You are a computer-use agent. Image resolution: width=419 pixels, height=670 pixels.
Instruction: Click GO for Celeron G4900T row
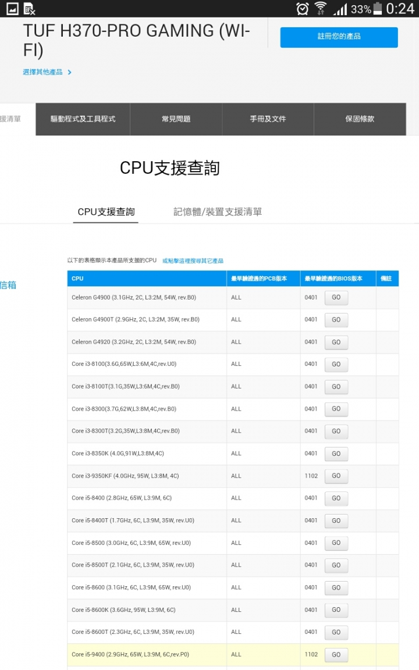click(x=336, y=320)
